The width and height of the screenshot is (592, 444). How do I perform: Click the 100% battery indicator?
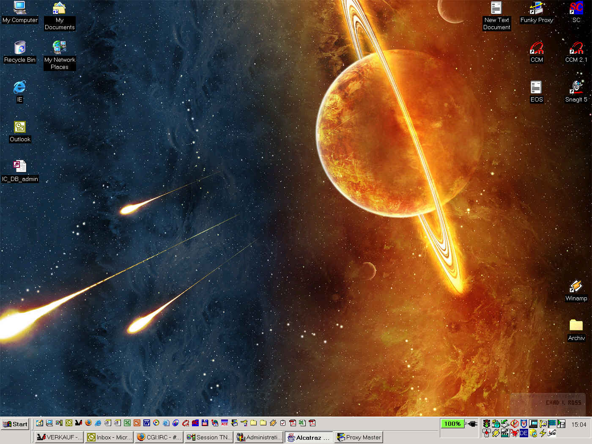452,424
